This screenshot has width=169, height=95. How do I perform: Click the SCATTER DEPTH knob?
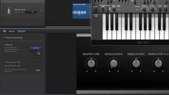click(x=166, y=9)
